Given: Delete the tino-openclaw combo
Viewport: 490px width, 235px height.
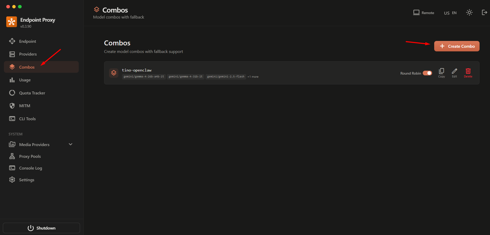Looking at the screenshot, I should pyautogui.click(x=468, y=73).
